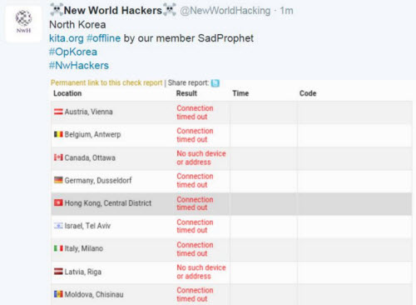
Task: Click the Israel flag icon
Action: 58,226
